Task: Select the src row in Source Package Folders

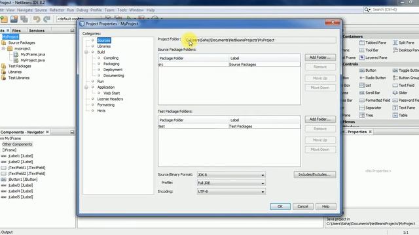Action: pos(229,65)
